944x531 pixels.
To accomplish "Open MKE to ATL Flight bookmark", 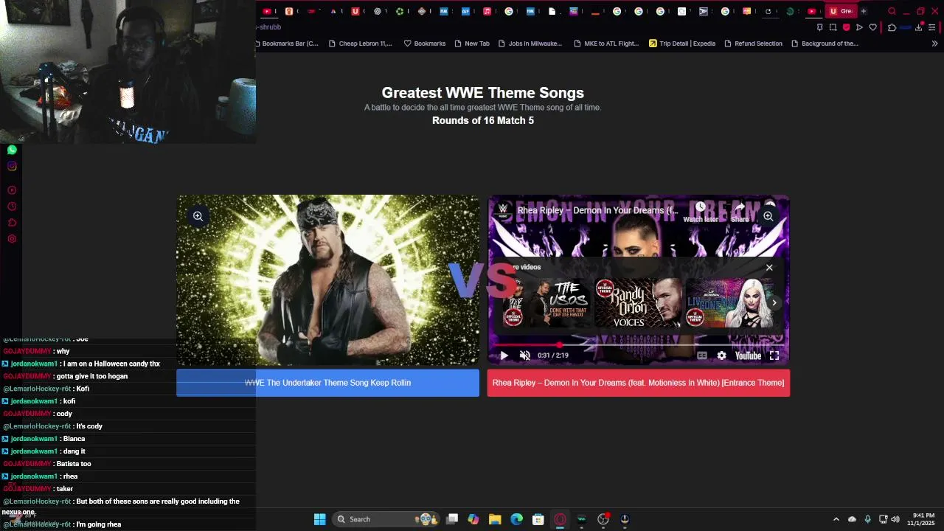I will click(x=606, y=44).
